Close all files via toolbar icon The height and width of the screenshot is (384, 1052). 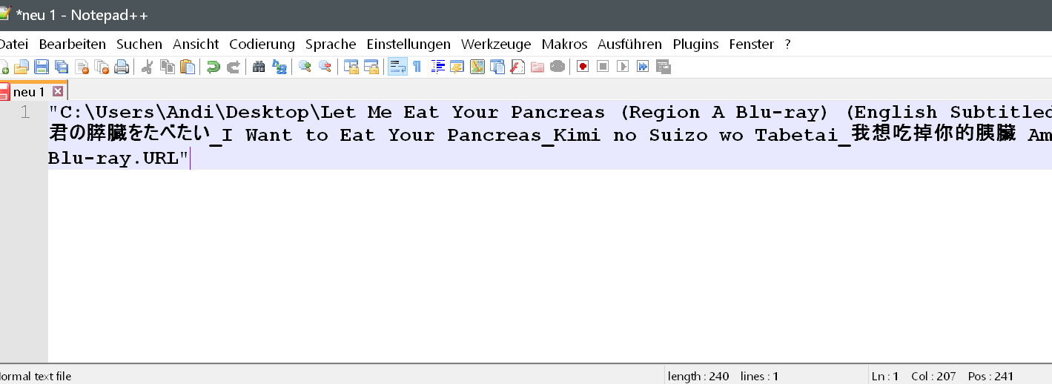click(x=102, y=67)
